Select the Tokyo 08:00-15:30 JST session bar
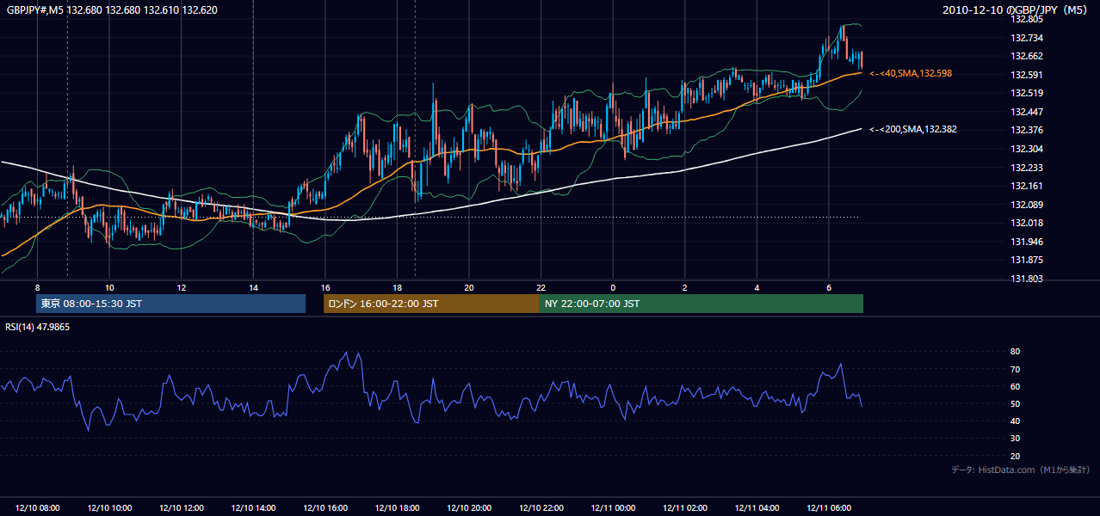Image resolution: width=1100 pixels, height=516 pixels. point(170,304)
